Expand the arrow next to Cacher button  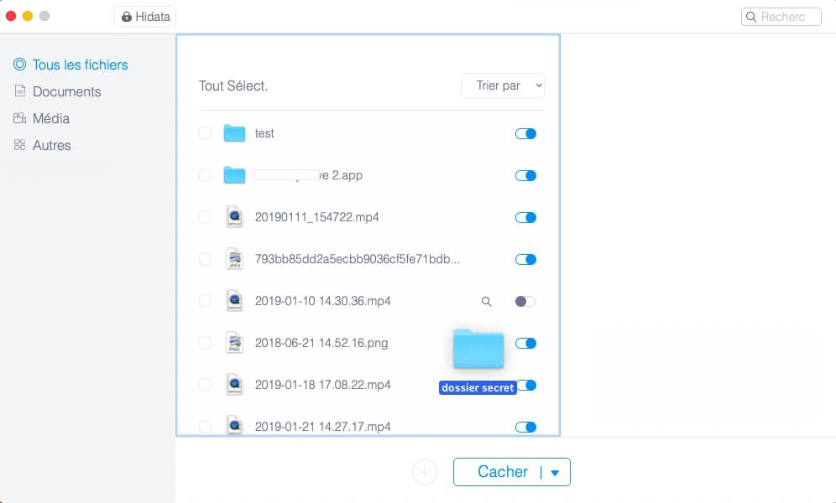555,473
